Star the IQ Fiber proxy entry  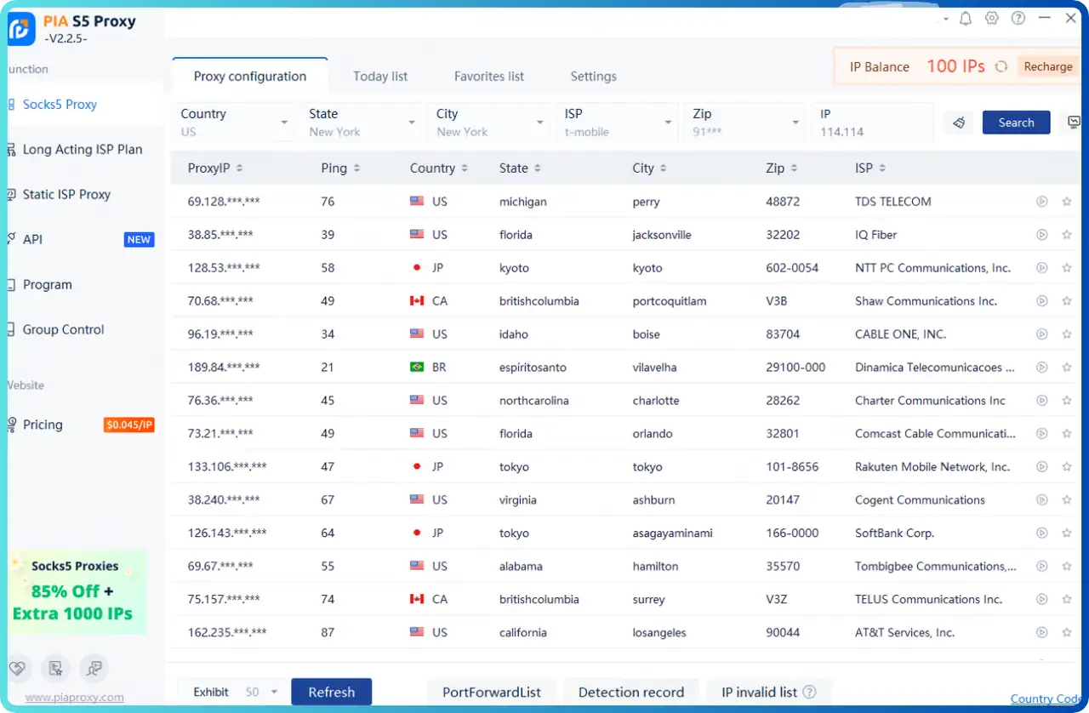1067,234
